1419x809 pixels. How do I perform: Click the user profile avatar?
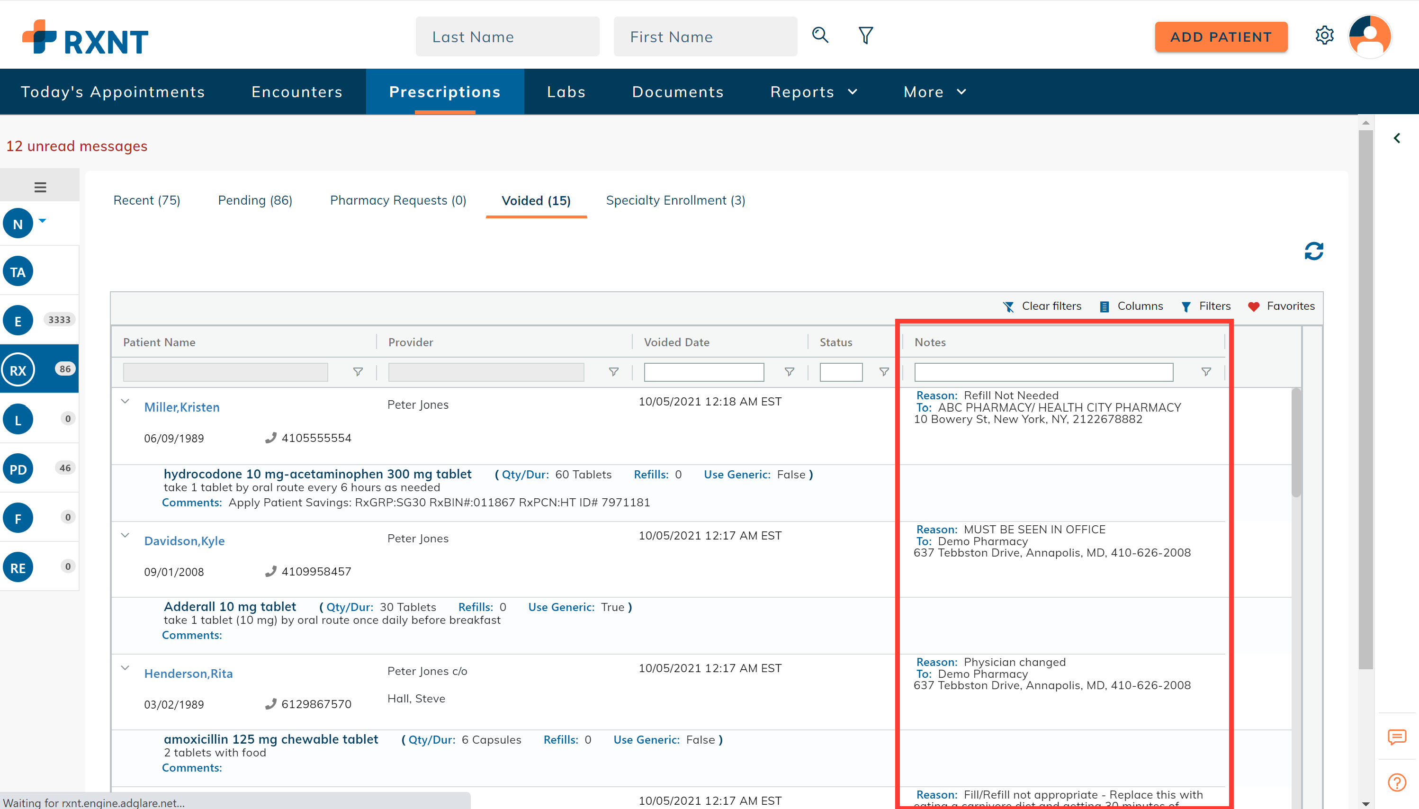click(1370, 36)
